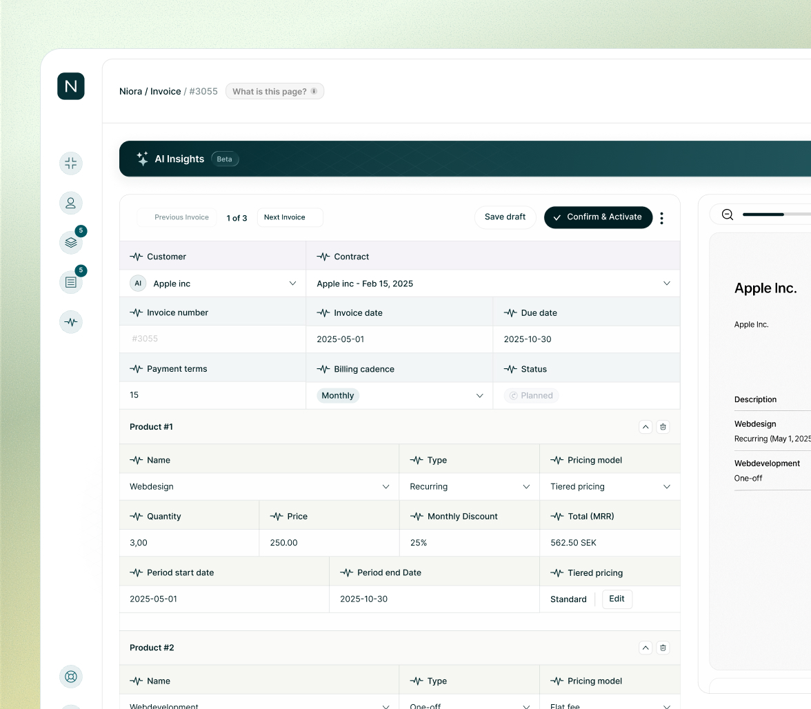Open the Billing cadence Monthly dropdown

coord(399,396)
